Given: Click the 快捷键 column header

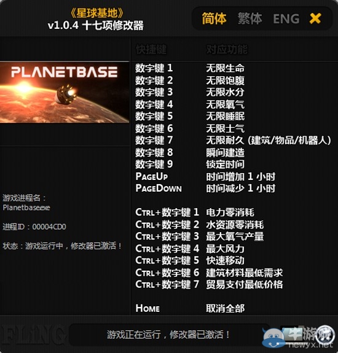Looking at the screenshot, I should [x=151, y=50].
